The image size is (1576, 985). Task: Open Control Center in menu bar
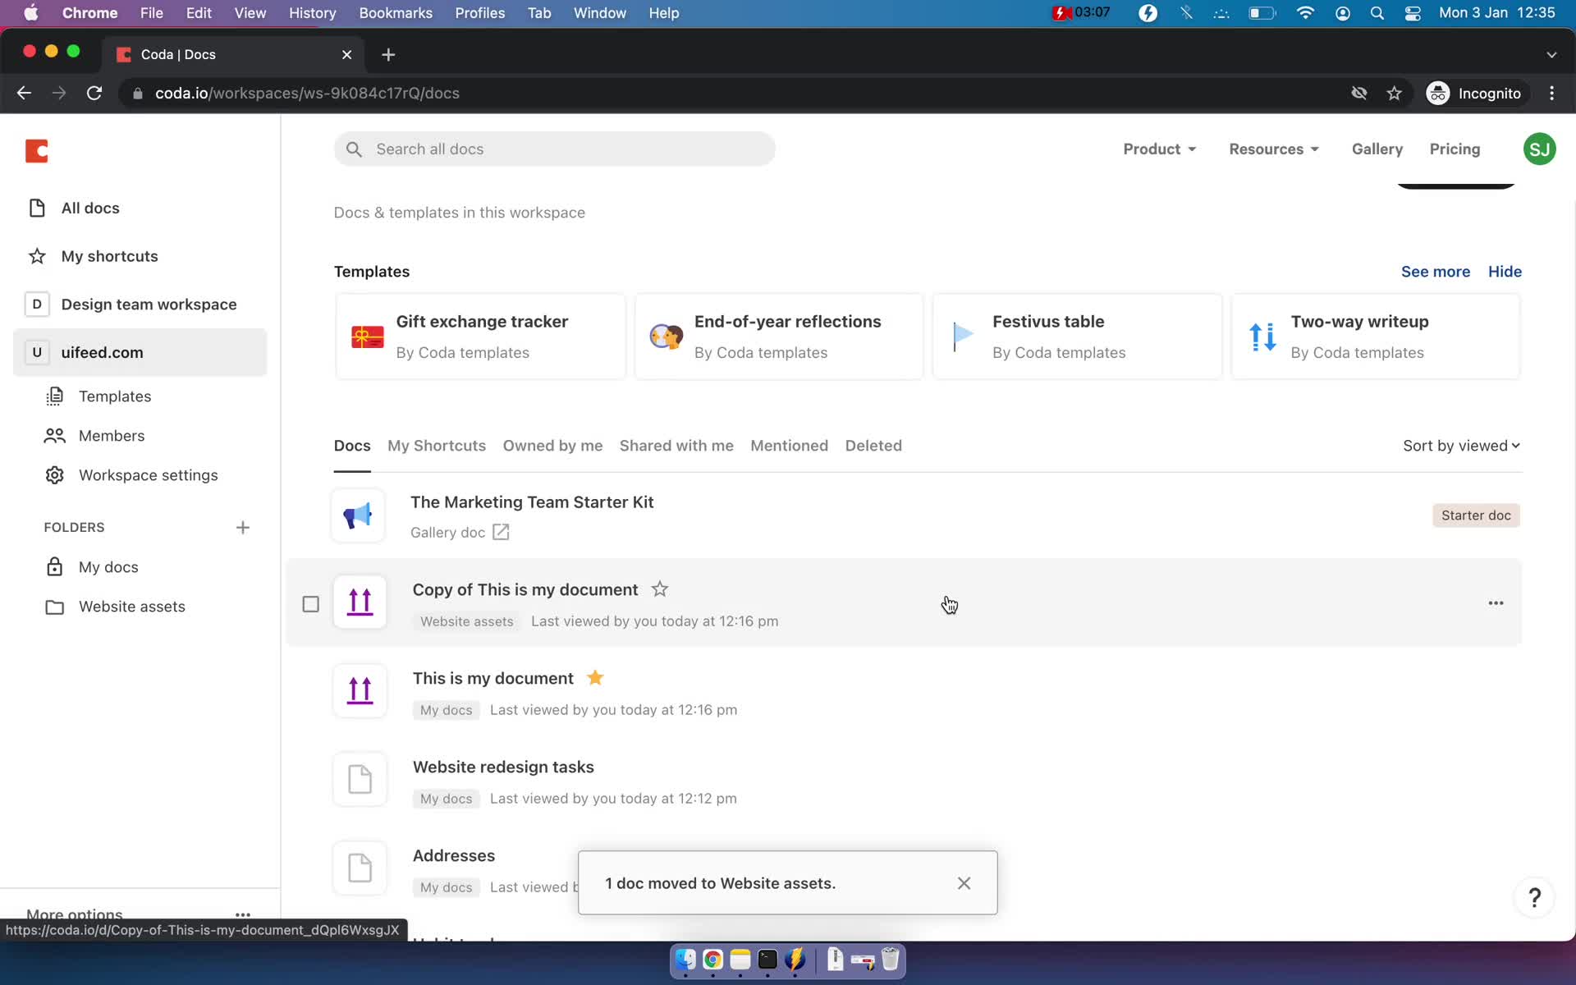tap(1413, 13)
